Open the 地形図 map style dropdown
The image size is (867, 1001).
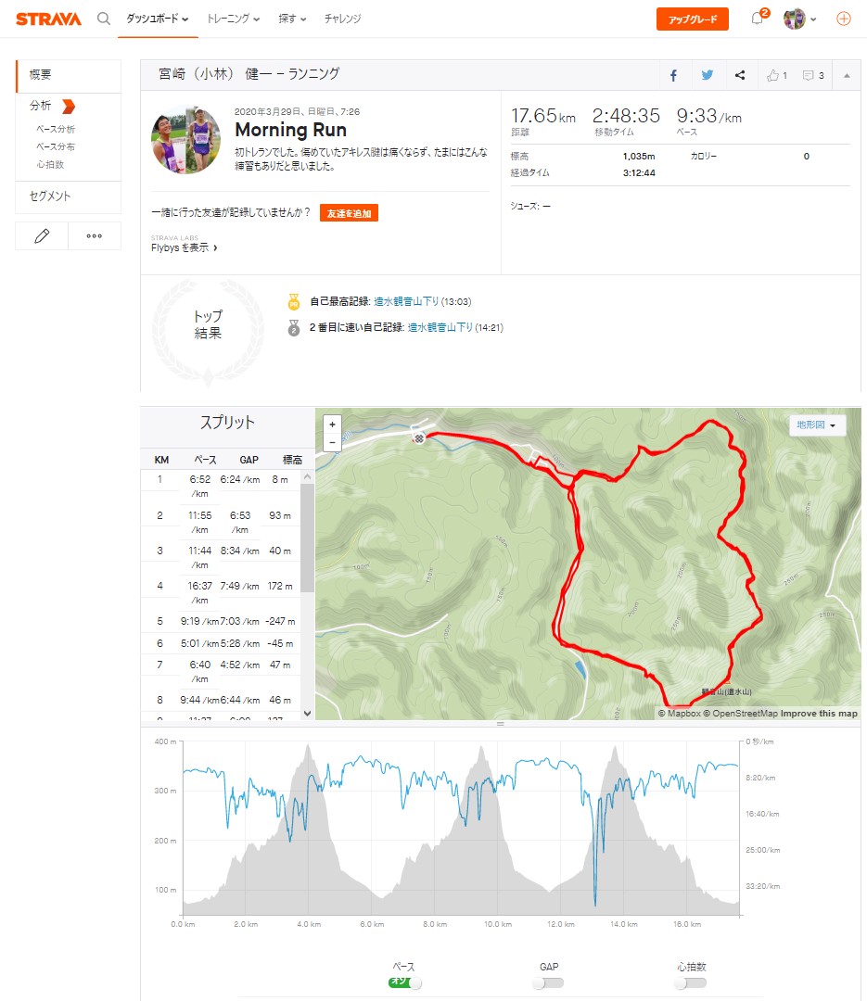click(817, 425)
